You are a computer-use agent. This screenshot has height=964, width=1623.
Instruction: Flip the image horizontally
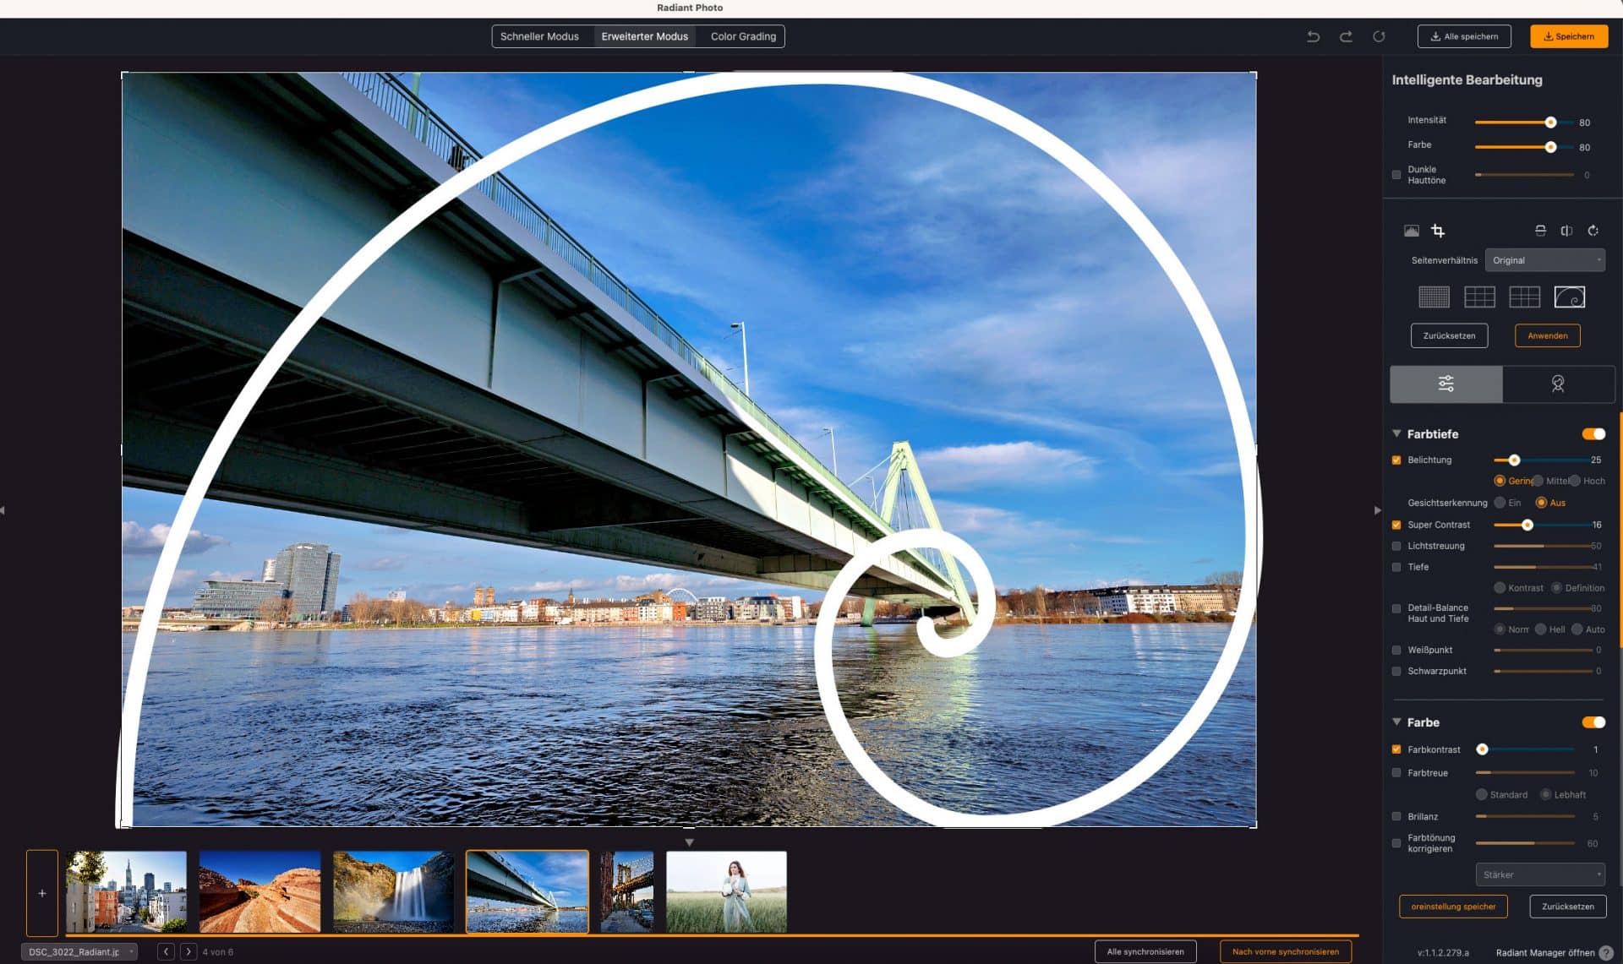[1566, 230]
